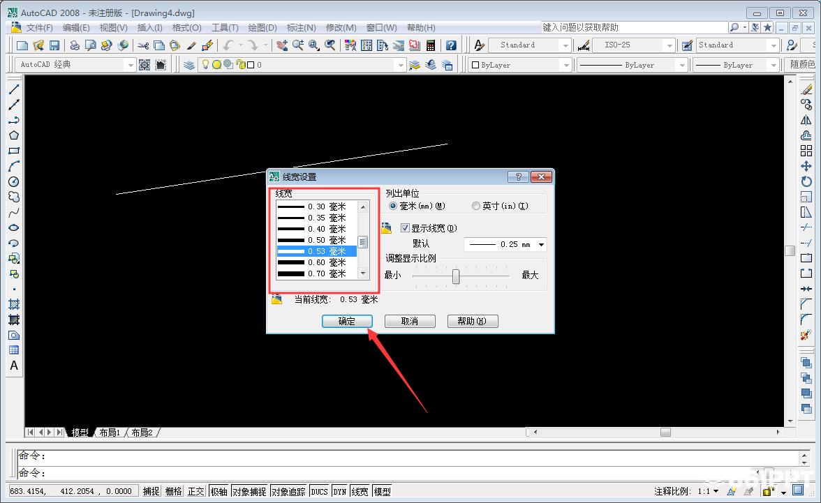Select the Hatch tool

[14, 304]
